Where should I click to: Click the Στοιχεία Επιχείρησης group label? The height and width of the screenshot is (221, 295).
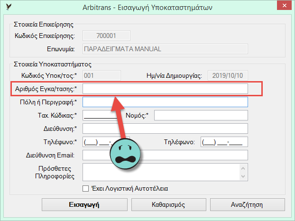[x=44, y=25]
